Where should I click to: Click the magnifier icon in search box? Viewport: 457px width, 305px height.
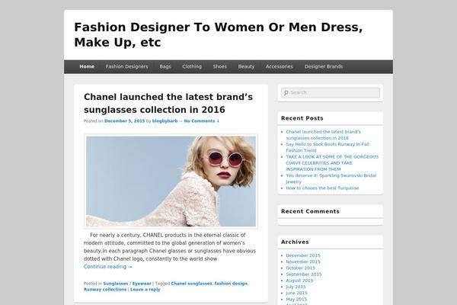[286, 93]
